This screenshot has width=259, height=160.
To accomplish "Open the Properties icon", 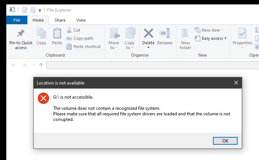I will 242,34.
